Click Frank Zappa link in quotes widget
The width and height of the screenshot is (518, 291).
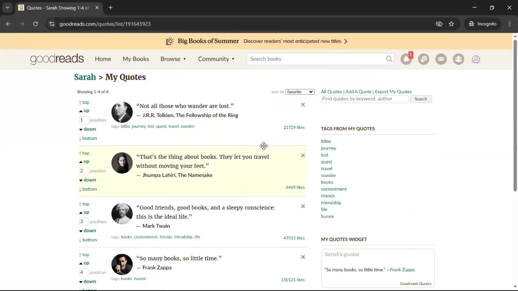tap(402, 270)
